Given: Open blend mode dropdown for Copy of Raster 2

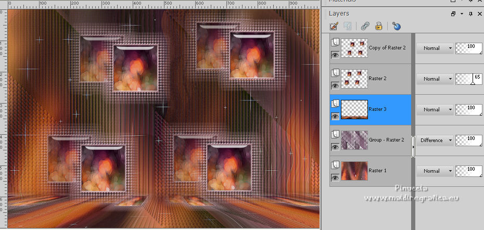Looking at the screenshot, I should (435, 48).
